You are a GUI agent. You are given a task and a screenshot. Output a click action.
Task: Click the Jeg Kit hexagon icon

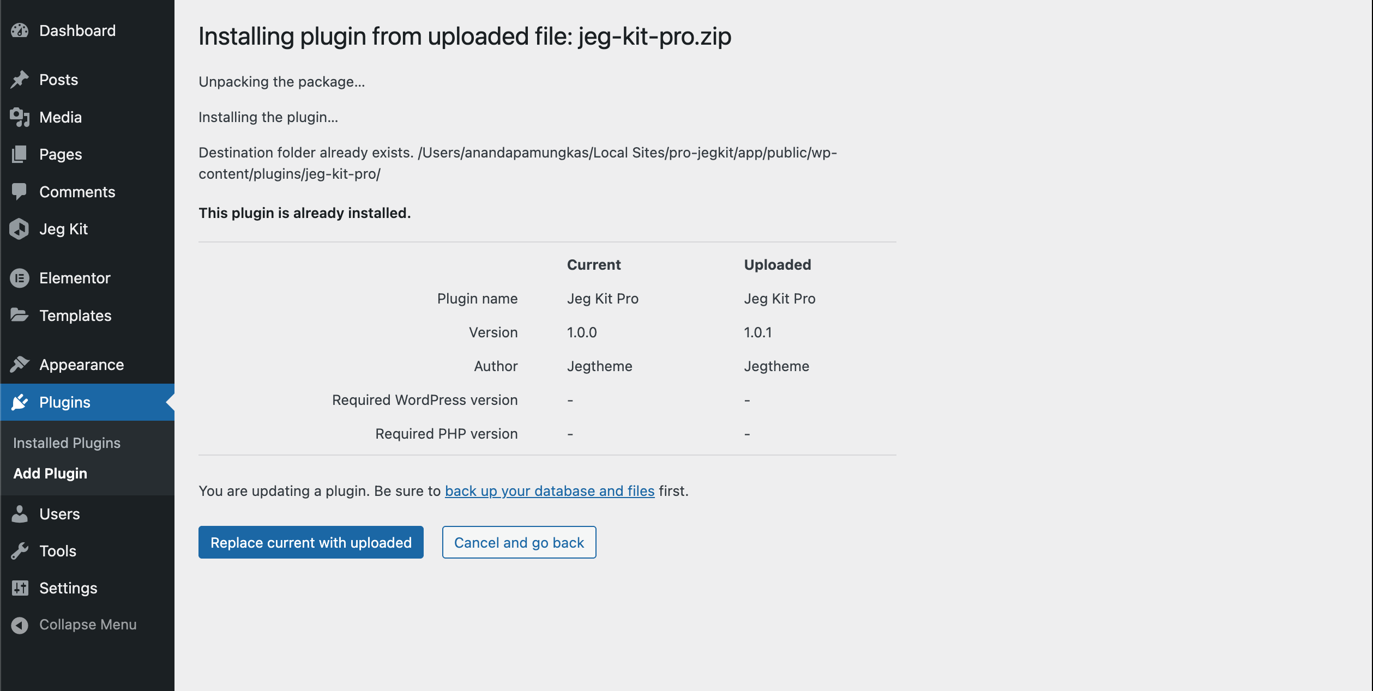pos(20,229)
